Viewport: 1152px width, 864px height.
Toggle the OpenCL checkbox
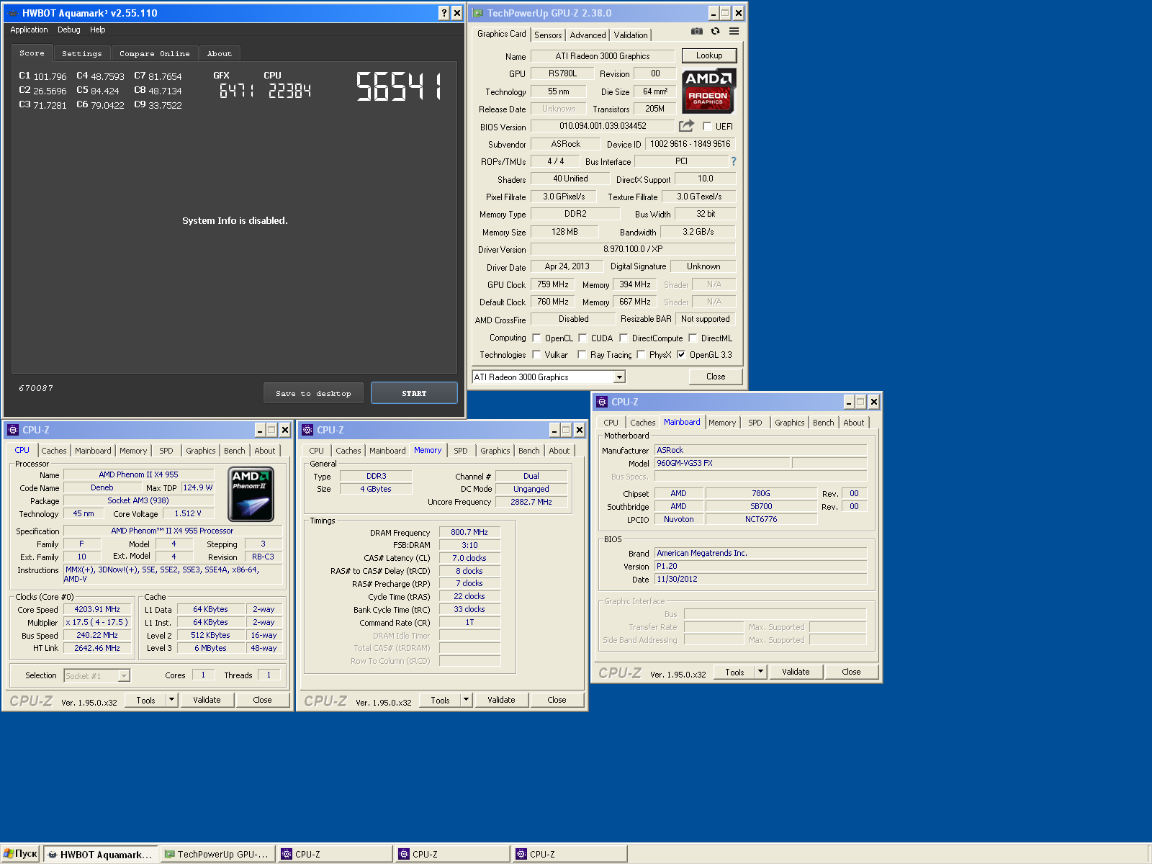coord(536,338)
